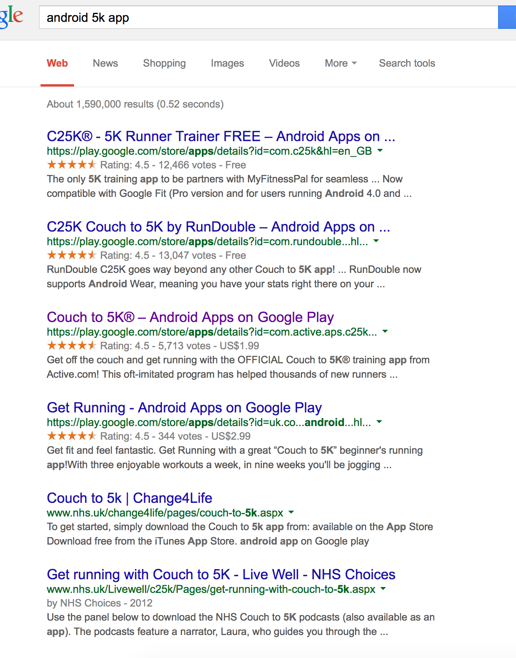Image resolution: width=516 pixels, height=658 pixels.
Task: Click the 'Rating: 4.5 - 344 votes - US$2.99' text
Action: point(175,436)
